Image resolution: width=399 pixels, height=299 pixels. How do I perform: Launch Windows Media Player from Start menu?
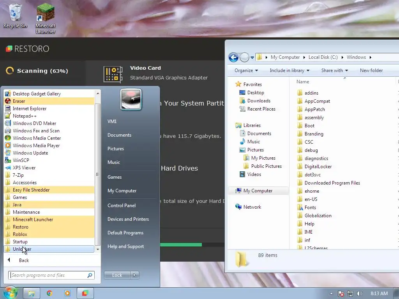pyautogui.click(x=49, y=146)
